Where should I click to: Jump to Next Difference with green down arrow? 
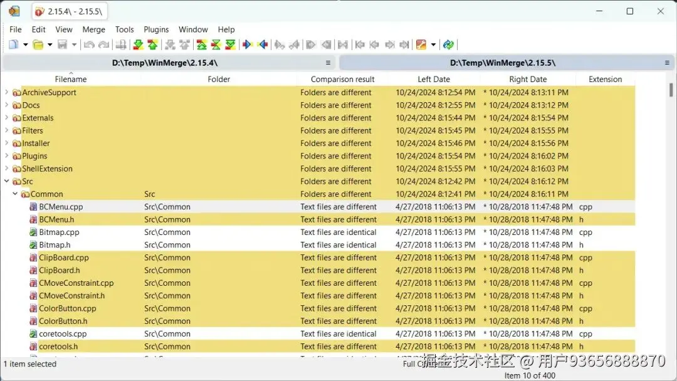(x=138, y=44)
